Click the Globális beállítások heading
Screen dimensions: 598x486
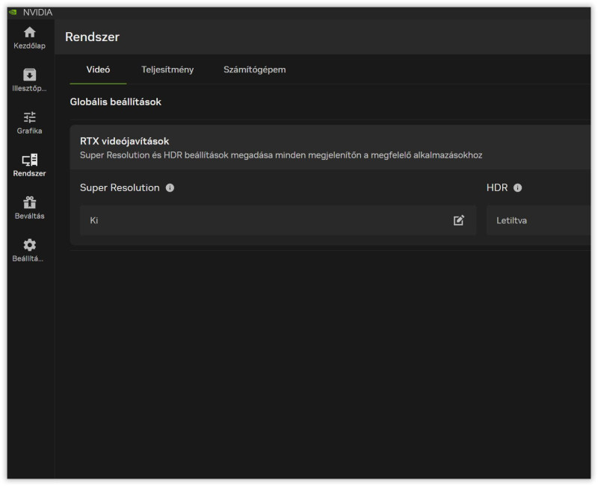(x=115, y=102)
